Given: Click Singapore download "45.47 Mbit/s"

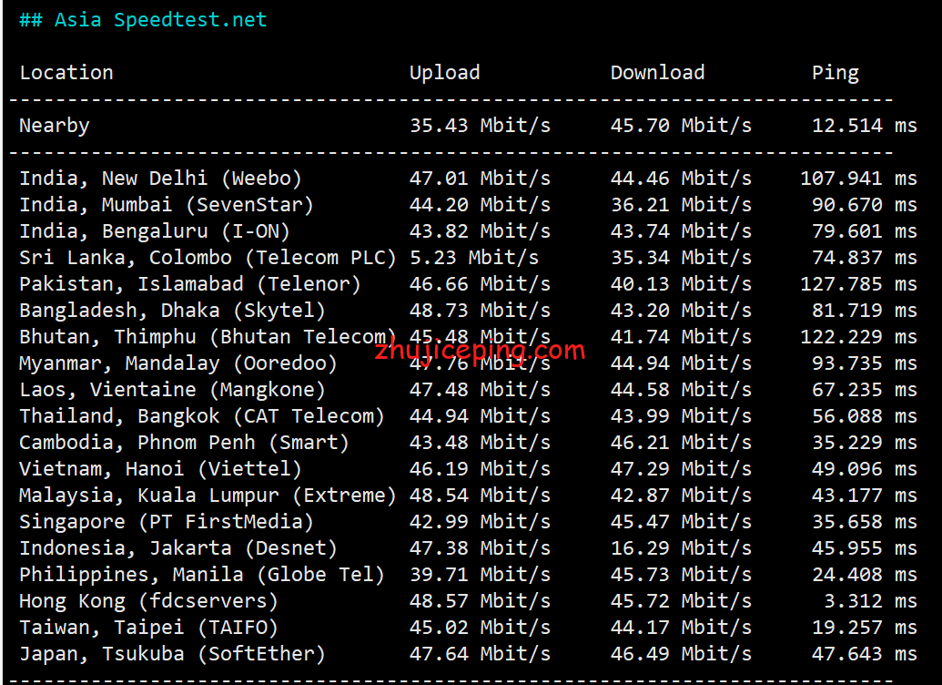Looking at the screenshot, I should click(x=681, y=523).
